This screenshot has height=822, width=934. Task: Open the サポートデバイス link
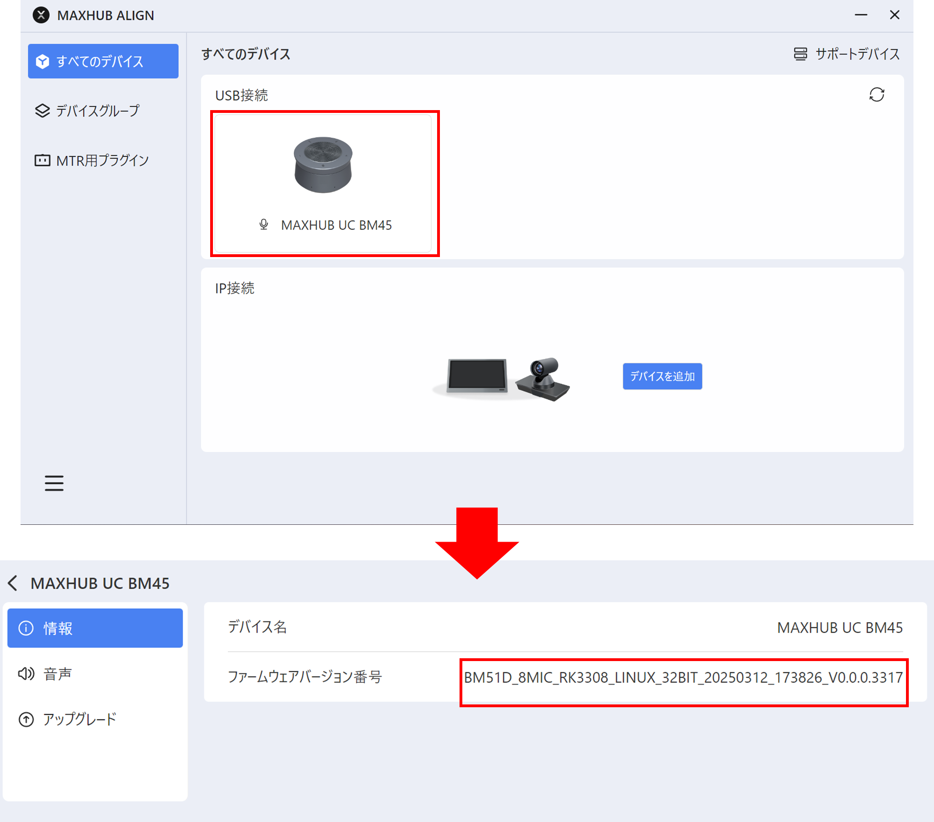coord(857,54)
